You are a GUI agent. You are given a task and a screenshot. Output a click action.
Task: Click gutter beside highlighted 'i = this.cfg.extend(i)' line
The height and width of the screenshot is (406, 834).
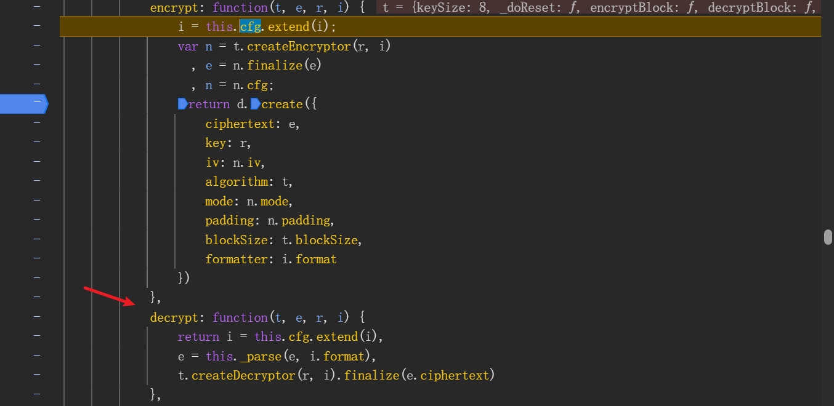click(37, 26)
